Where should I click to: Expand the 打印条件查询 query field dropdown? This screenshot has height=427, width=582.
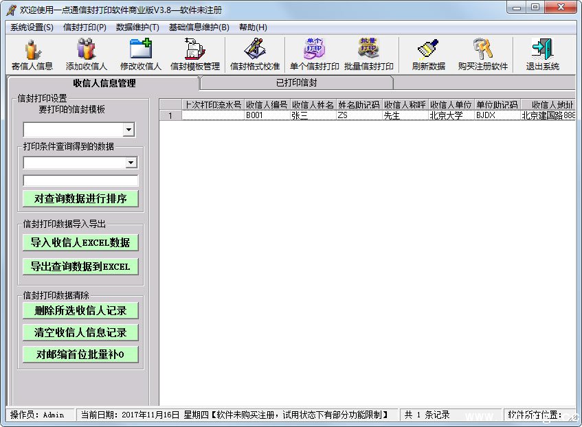pos(131,163)
